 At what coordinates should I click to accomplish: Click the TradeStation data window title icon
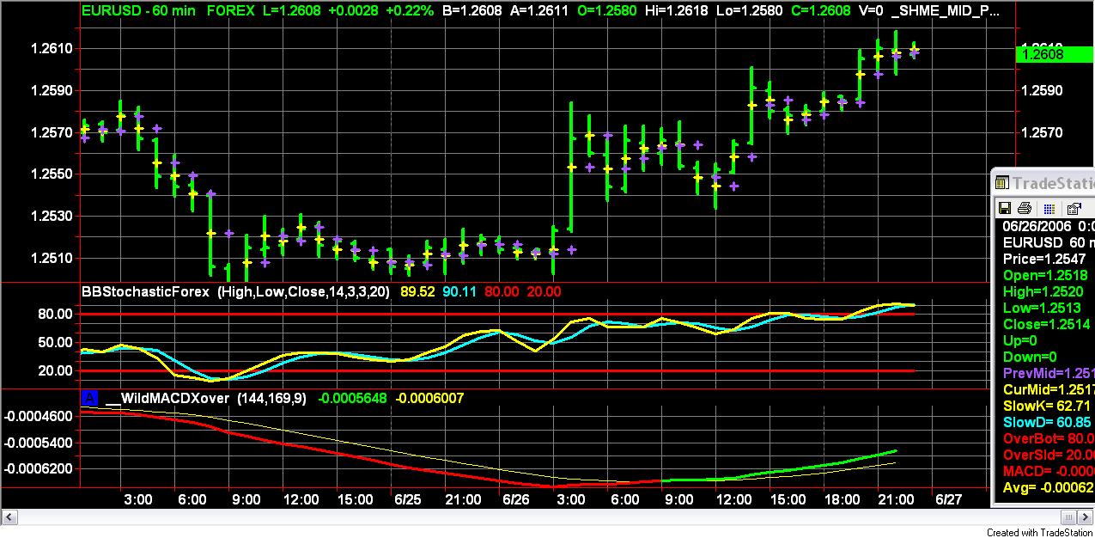point(1001,183)
